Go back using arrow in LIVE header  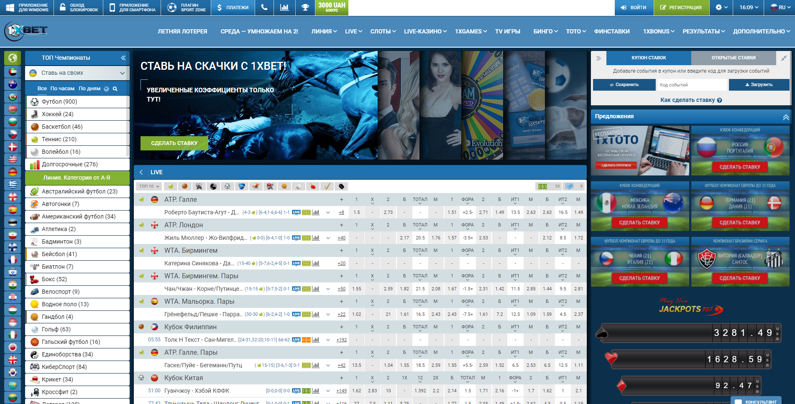tap(141, 172)
